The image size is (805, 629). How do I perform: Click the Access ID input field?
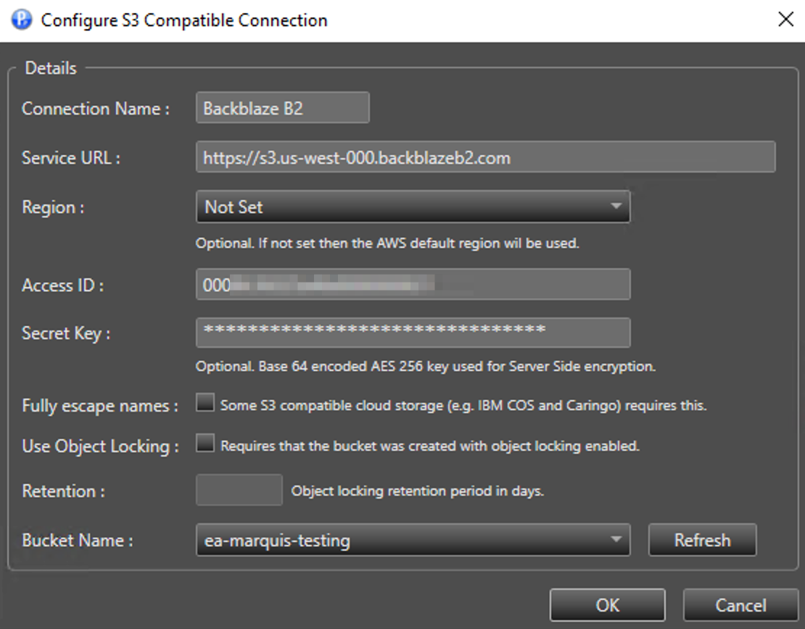coord(413,284)
